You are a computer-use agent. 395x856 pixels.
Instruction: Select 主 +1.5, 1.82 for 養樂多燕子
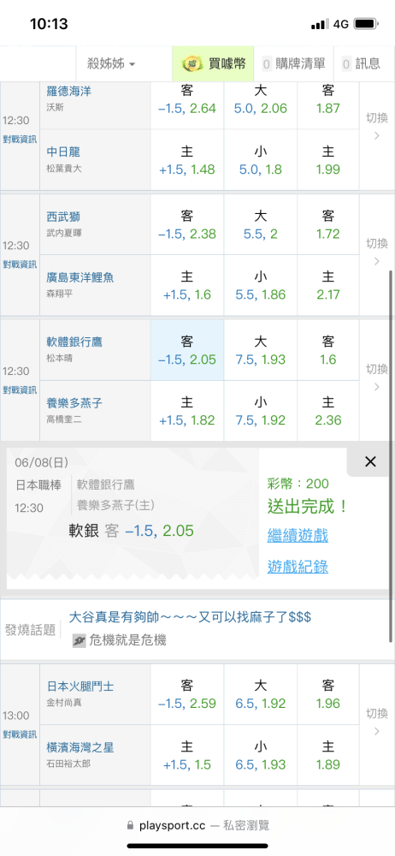[x=187, y=411]
